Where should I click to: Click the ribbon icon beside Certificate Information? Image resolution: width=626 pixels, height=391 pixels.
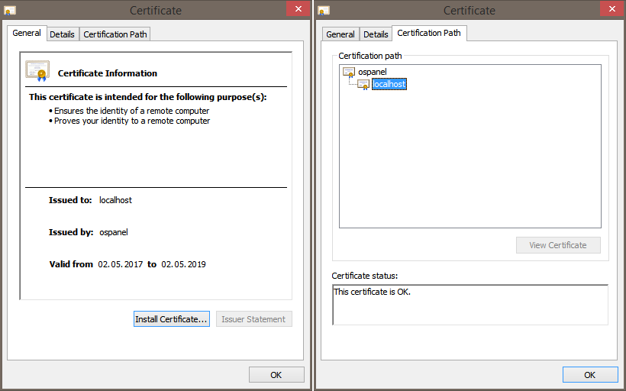pos(37,71)
